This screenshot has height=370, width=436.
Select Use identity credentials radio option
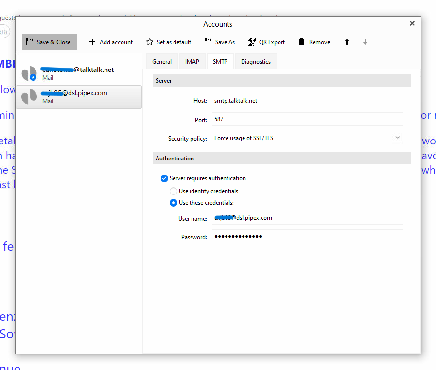pyautogui.click(x=174, y=191)
